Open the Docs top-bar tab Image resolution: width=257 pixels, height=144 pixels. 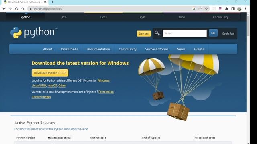pos(104,17)
